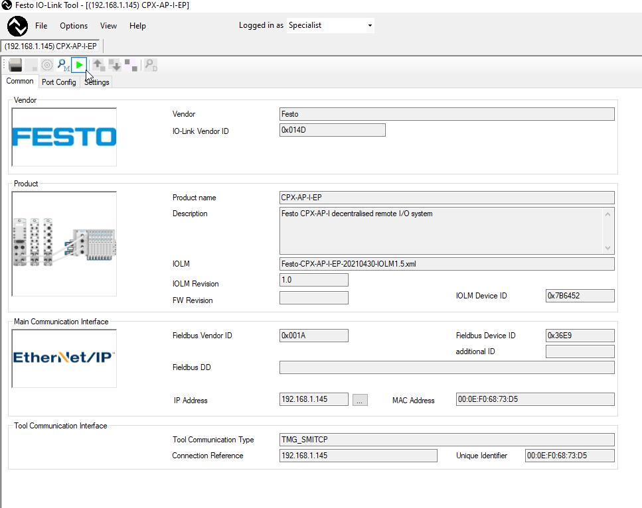Open the Options menu
This screenshot has height=508, width=642.
(74, 26)
